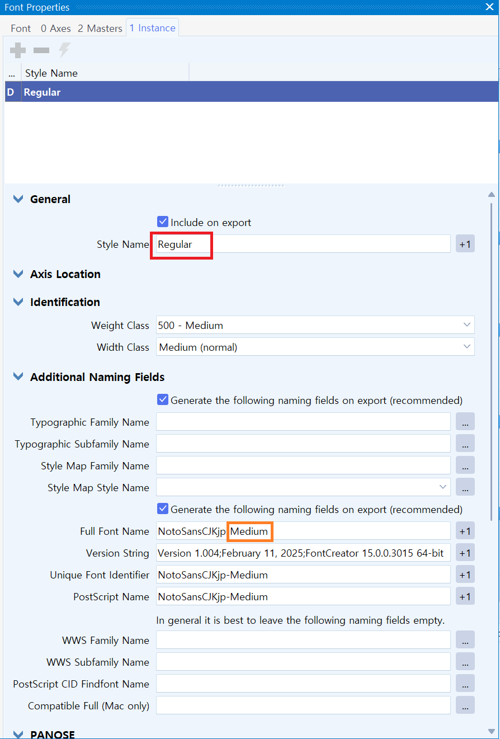The height and width of the screenshot is (739, 500).
Task: Collapse the General section
Action: coord(18,199)
